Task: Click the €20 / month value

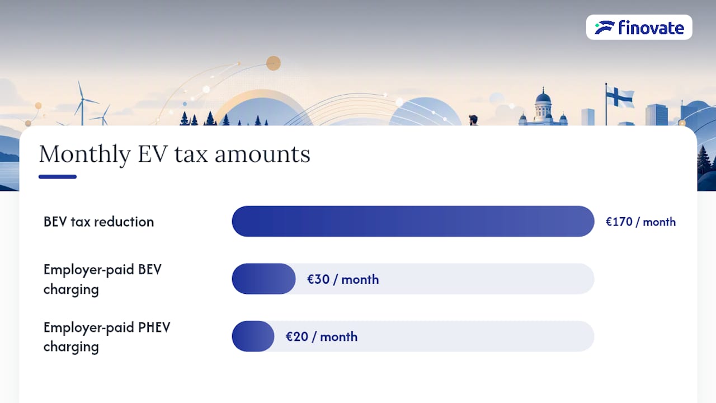Action: [322, 336]
